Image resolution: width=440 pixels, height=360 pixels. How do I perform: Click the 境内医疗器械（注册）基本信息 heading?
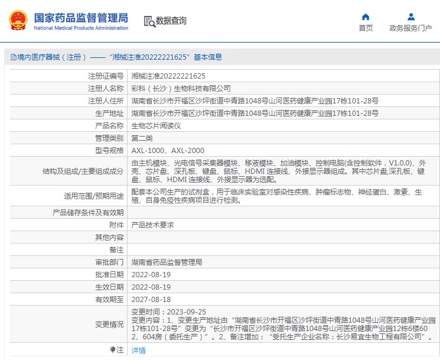pos(116,57)
